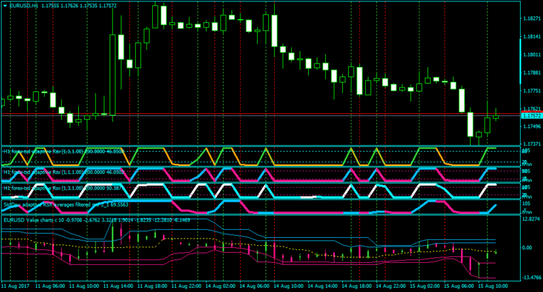Click the 11 Aug 14:00 time label
543x292 pixels.
click(118, 286)
